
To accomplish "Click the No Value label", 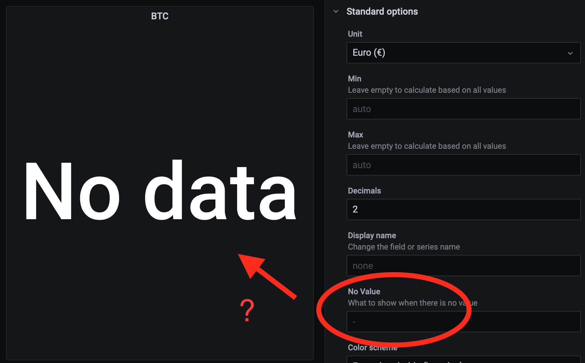I will [x=364, y=291].
